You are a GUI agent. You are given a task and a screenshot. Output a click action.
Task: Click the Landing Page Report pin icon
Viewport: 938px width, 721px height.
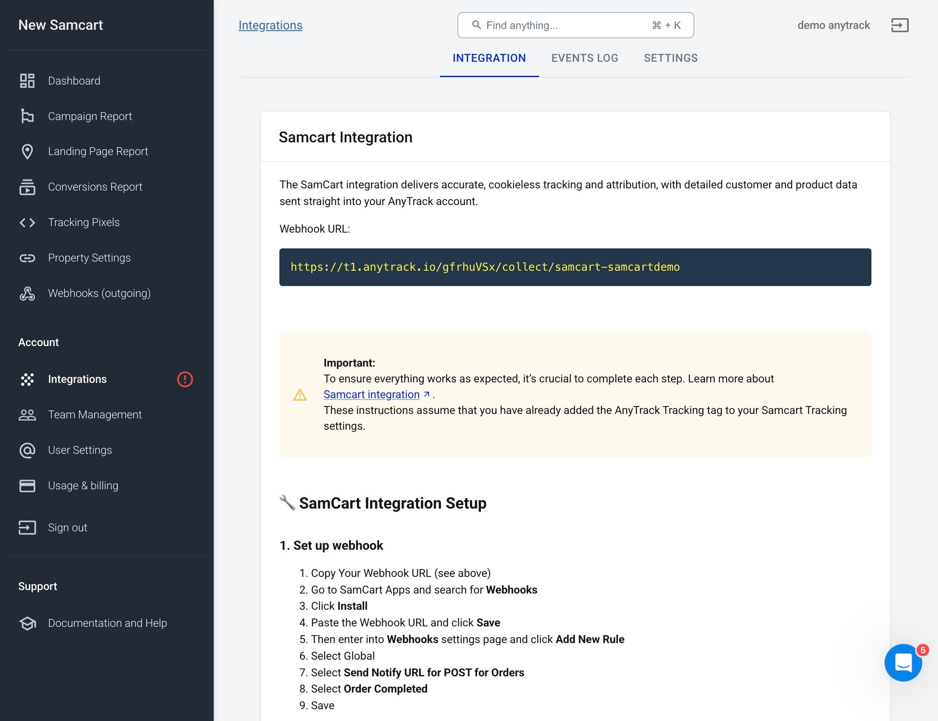27,152
